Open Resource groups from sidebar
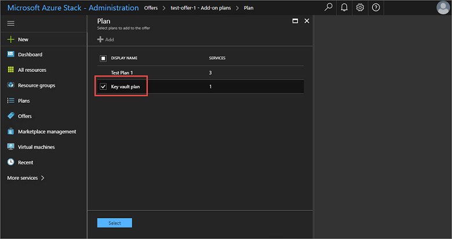The image size is (452, 239). pos(36,85)
